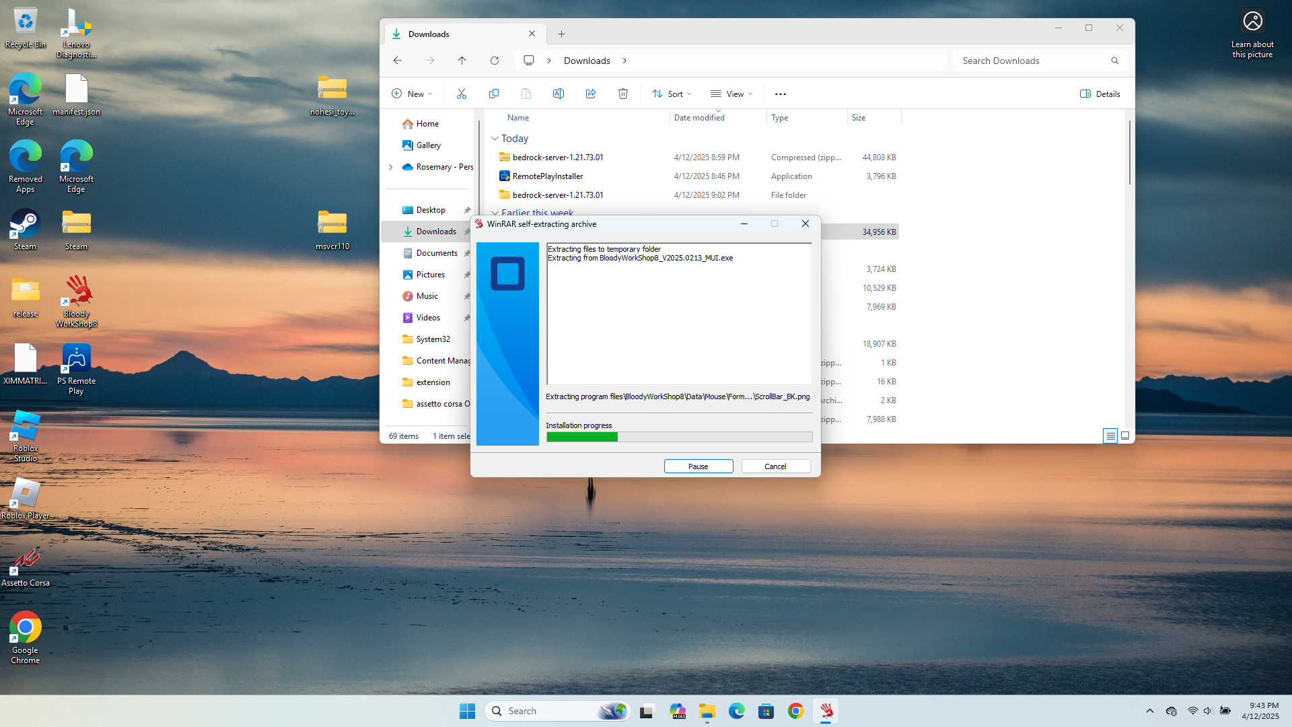1292x727 pixels.
Task: Go up one folder level in Explorer
Action: click(462, 61)
